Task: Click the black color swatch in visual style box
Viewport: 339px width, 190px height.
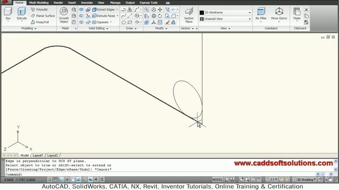Action: point(201,13)
